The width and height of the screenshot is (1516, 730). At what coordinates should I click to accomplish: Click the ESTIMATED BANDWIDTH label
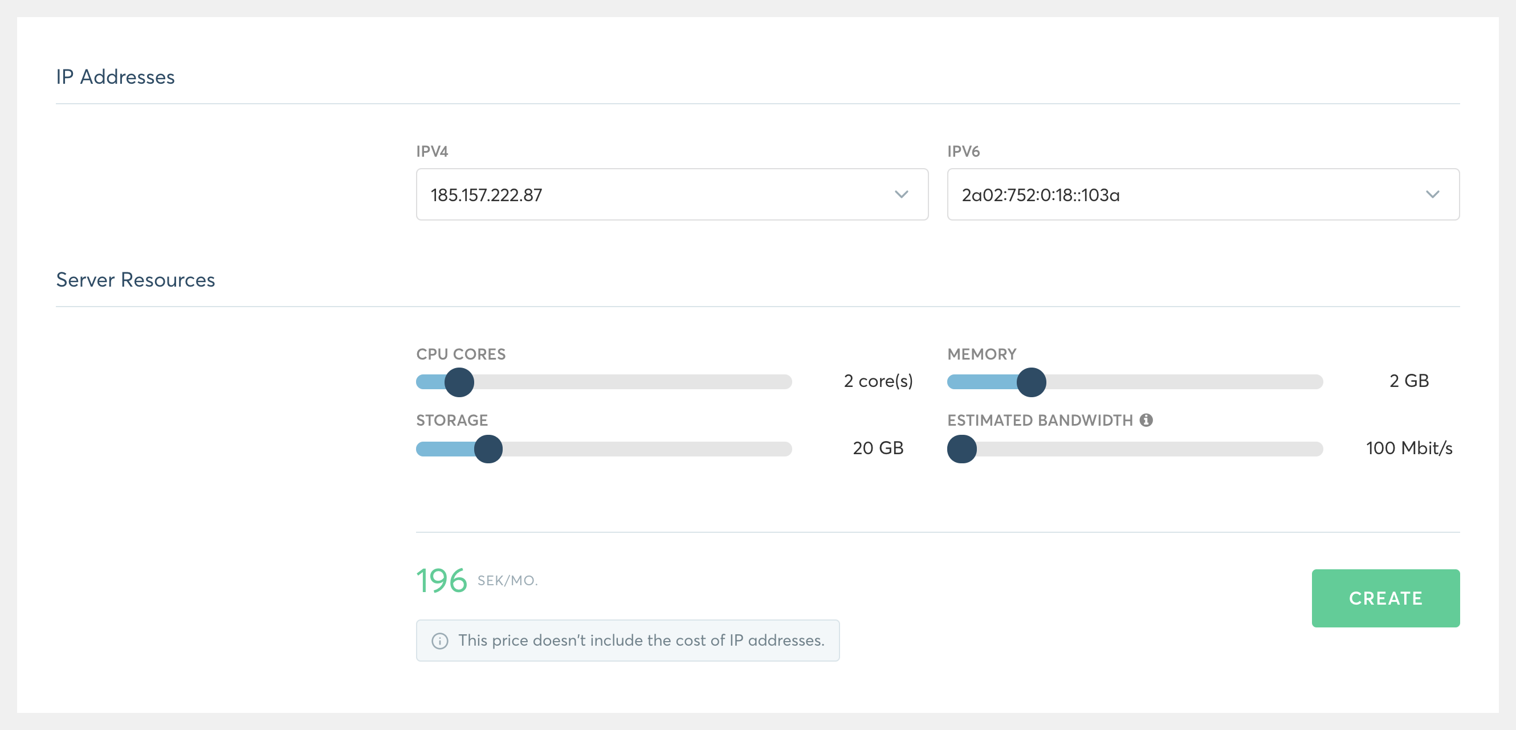point(1040,420)
